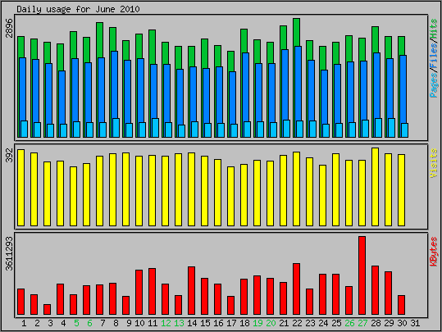The image size is (442, 332).
Task: Click the yellow Visits bar for day 22
Action: [x=297, y=189]
